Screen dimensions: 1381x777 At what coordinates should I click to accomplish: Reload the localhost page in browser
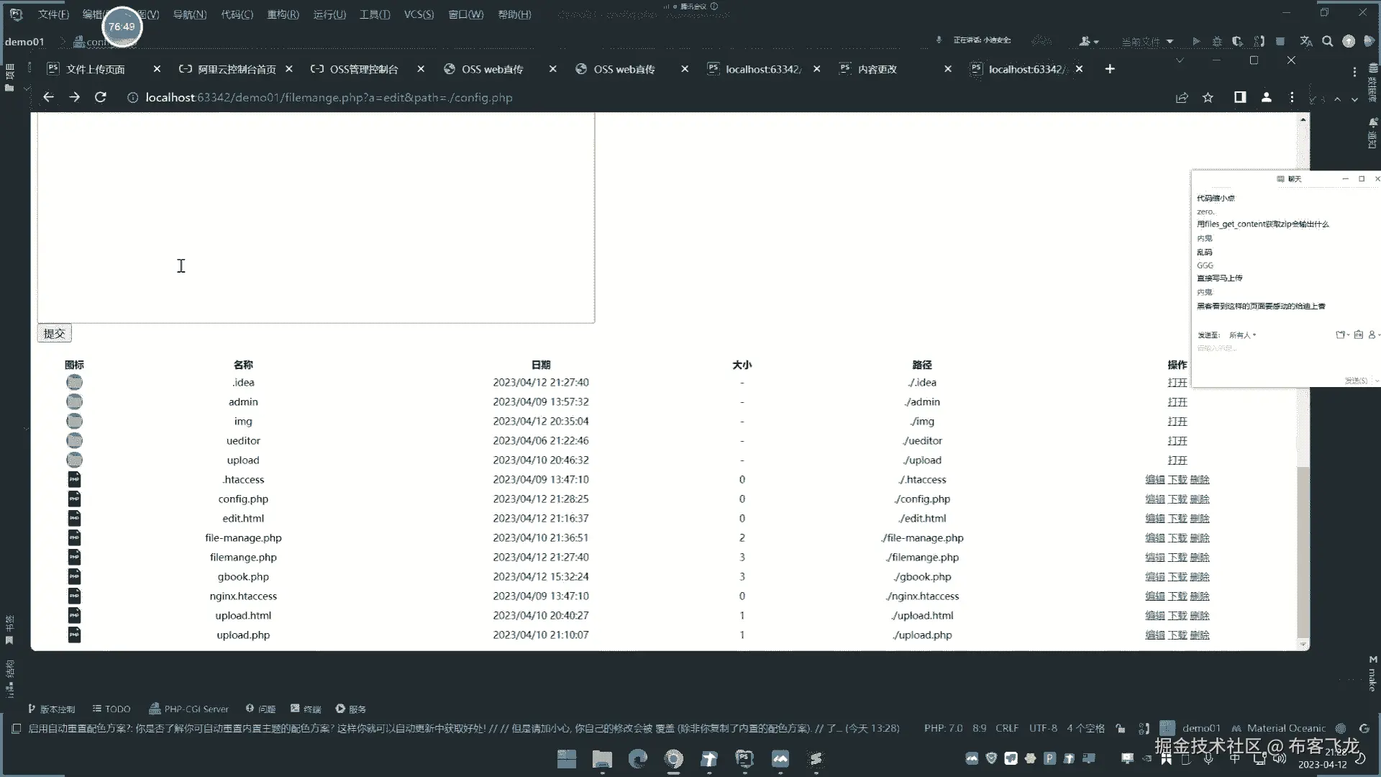point(100,97)
